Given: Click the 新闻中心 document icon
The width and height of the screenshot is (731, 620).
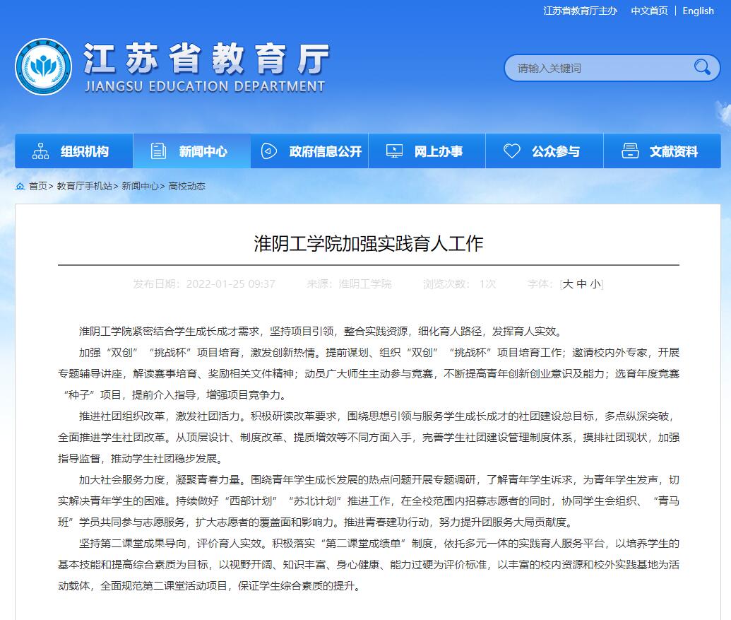Looking at the screenshot, I should coord(159,151).
